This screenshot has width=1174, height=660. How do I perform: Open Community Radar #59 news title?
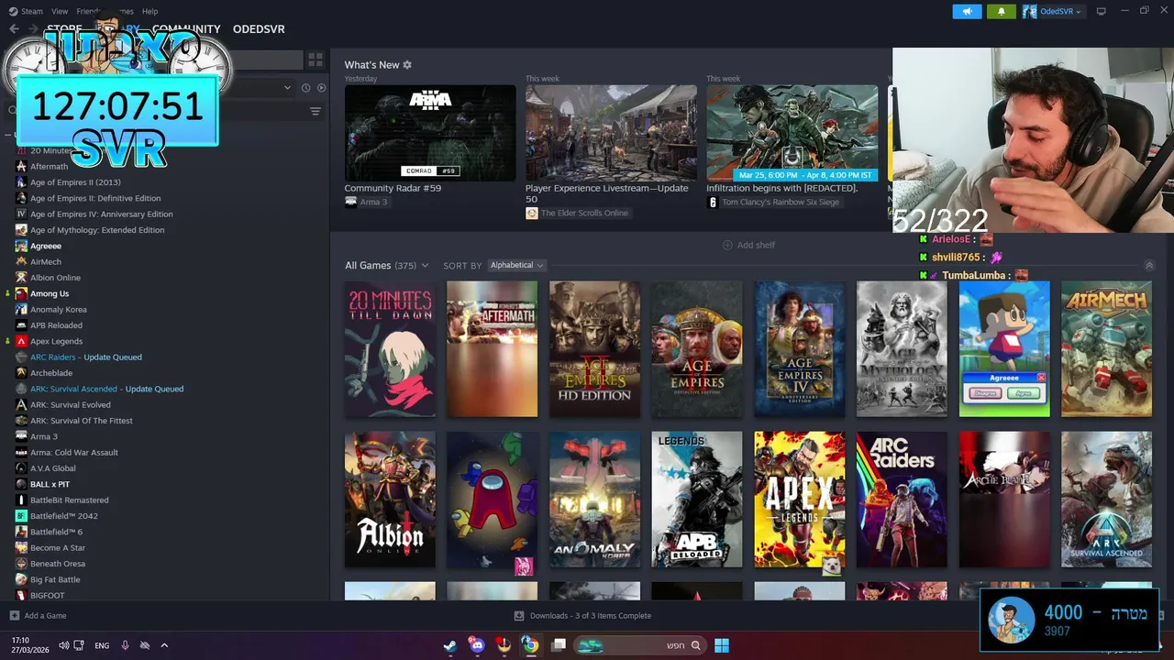click(x=393, y=188)
